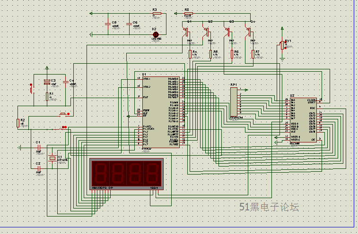Select the U1 microcontroller chip
The image size is (358, 234).
(161, 112)
